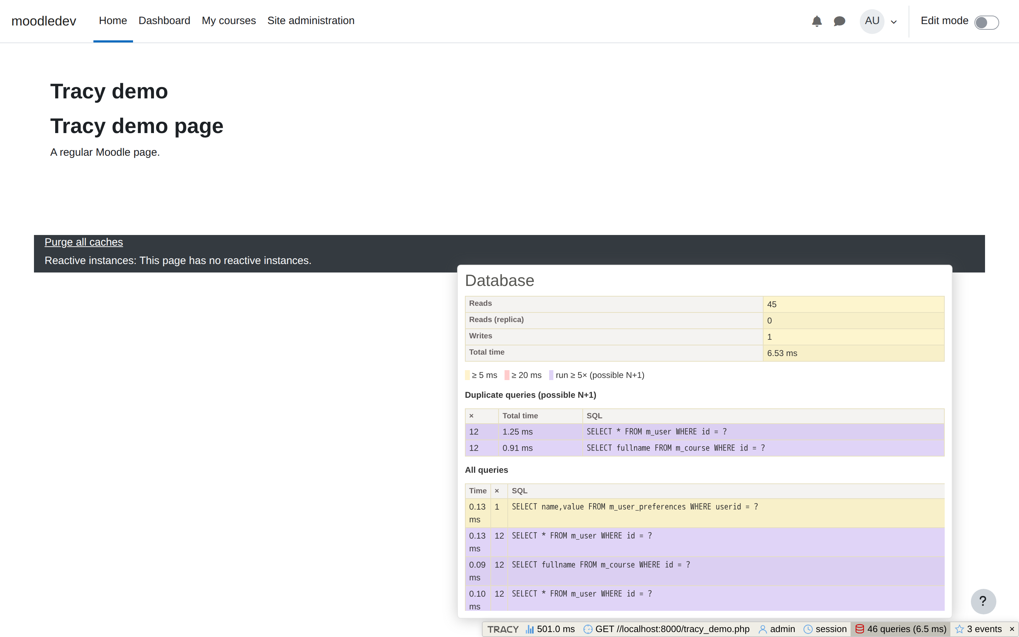Click duplicate query SELECT fullname FROM m_course row
The height and width of the screenshot is (637, 1019).
pyautogui.click(x=704, y=448)
